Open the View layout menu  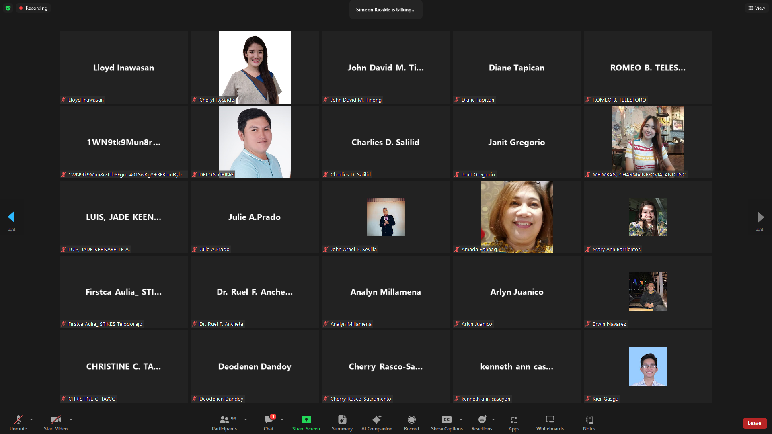[x=756, y=8]
